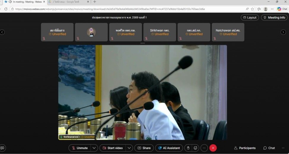The width and height of the screenshot is (289, 154).
Task: Open video options arrow beside Start video
Action: pyautogui.click(x=129, y=148)
